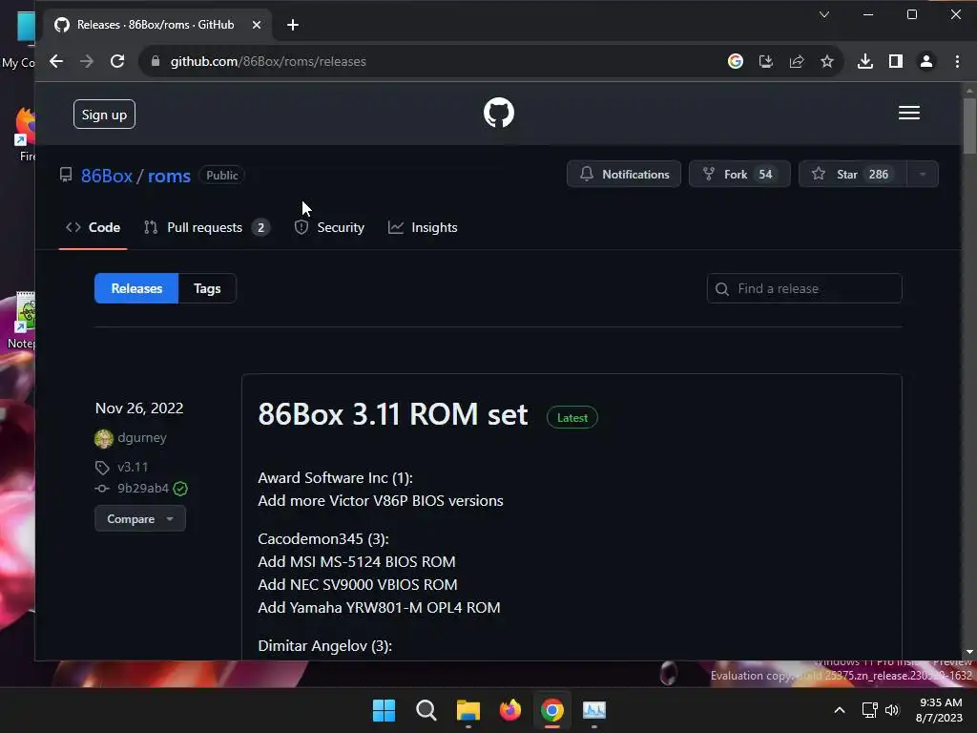The image size is (977, 733).
Task: Toggle the Chrome side panel
Action: pyautogui.click(x=895, y=61)
